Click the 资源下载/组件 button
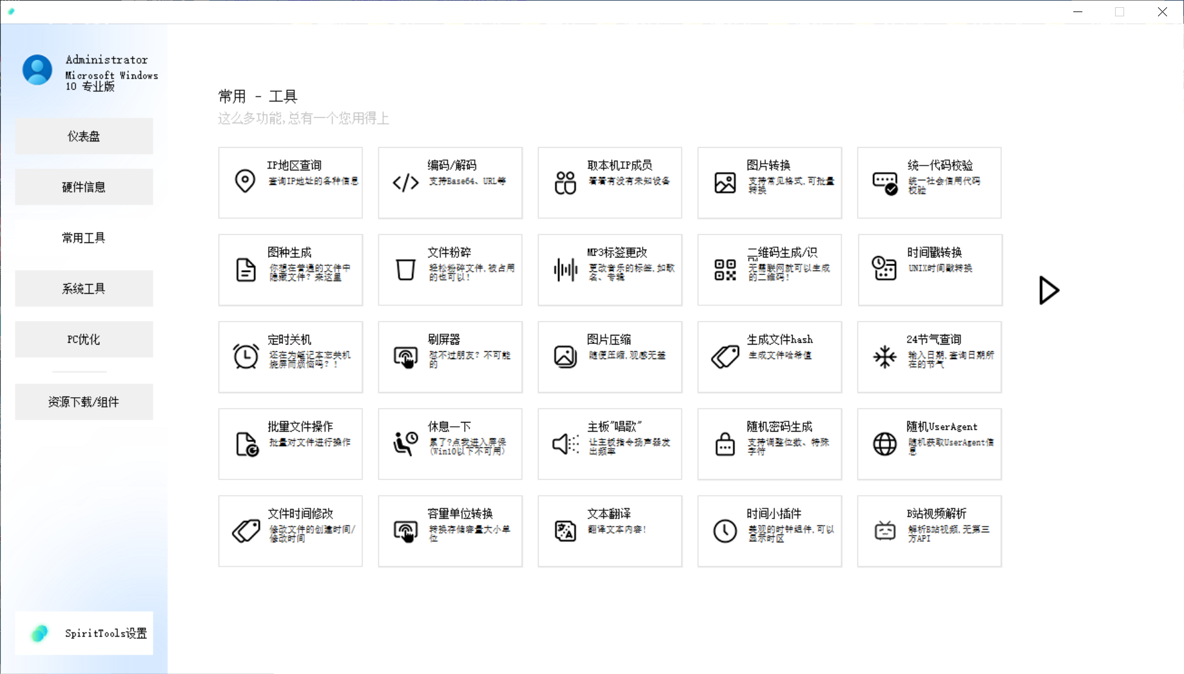Screen dimensions: 1184x674 (83, 403)
